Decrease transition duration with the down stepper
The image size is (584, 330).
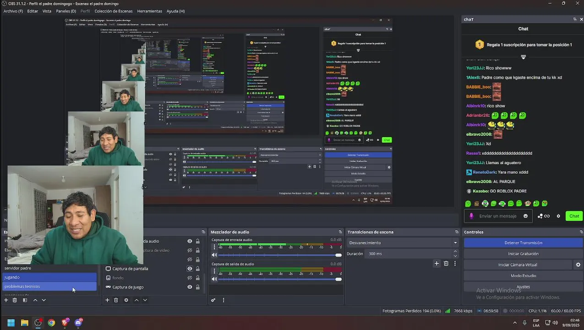[455, 256]
